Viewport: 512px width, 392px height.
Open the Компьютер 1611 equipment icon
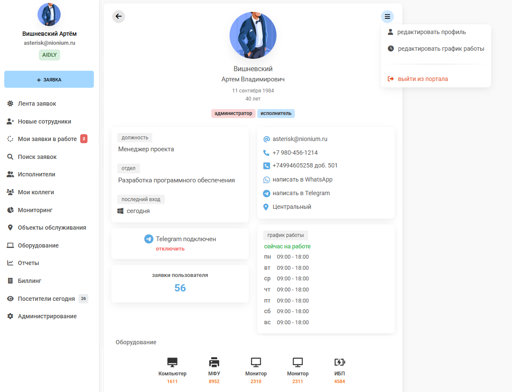click(x=172, y=363)
